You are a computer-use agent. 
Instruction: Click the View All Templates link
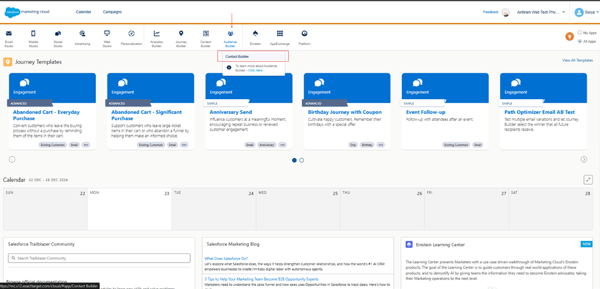[577, 60]
